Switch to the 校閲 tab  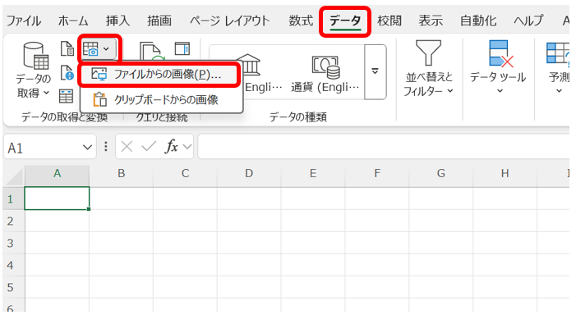pos(389,21)
